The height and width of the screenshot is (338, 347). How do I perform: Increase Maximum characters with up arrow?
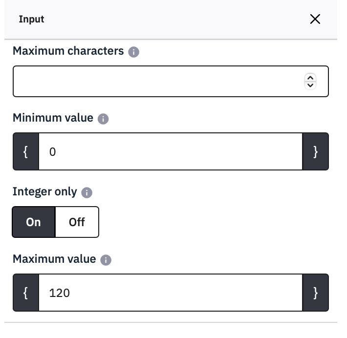point(310,78)
